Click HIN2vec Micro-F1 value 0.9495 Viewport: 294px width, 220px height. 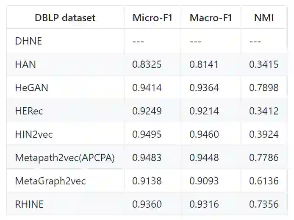147,134
